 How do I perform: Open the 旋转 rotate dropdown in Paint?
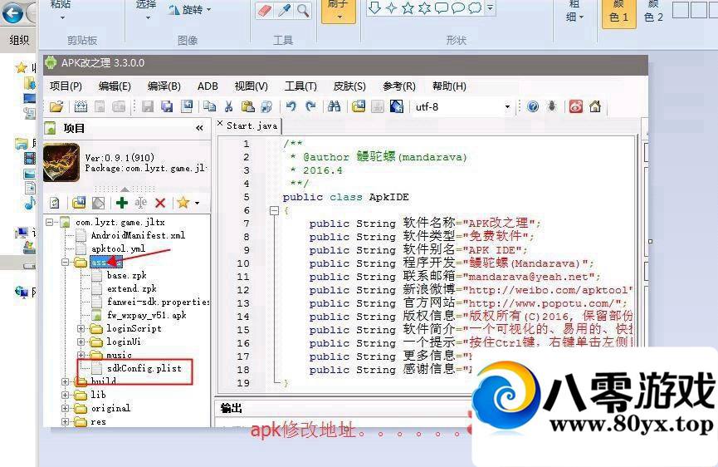[189, 10]
